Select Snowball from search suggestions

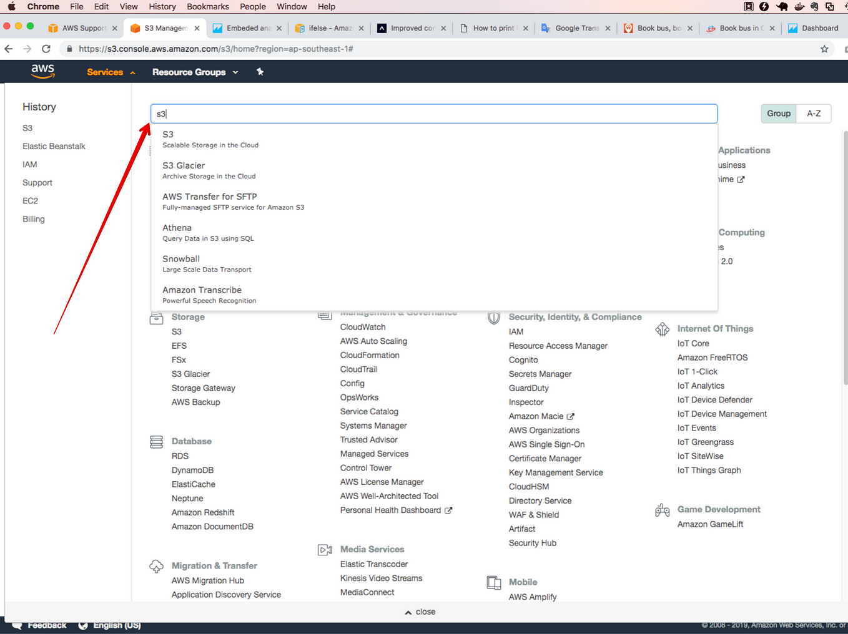click(x=434, y=264)
